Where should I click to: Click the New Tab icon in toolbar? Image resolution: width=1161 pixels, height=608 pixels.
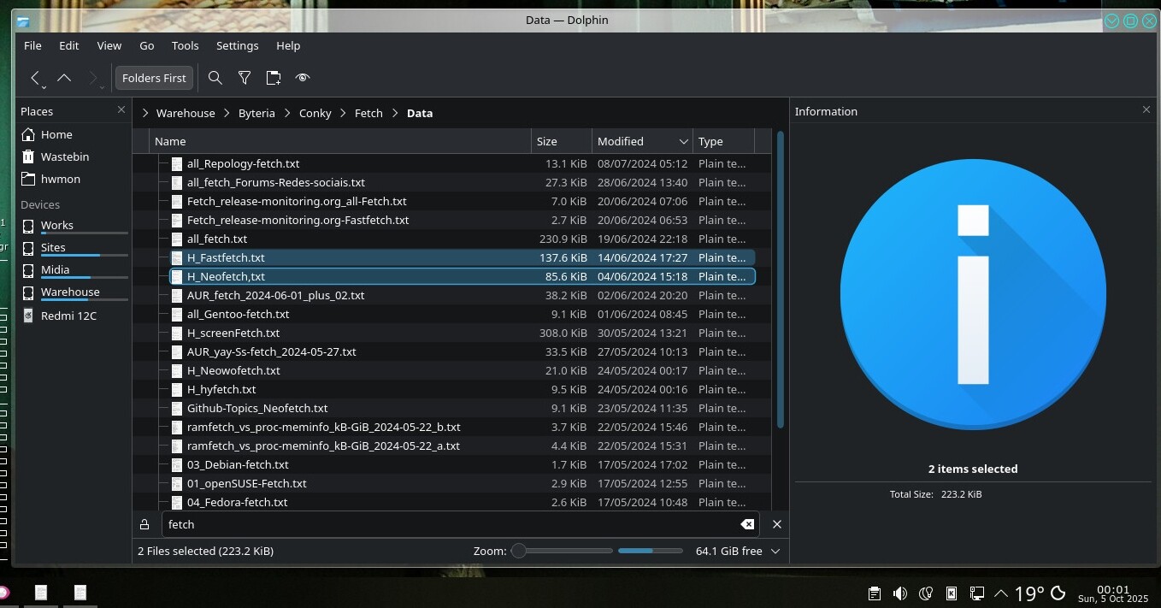coord(274,78)
